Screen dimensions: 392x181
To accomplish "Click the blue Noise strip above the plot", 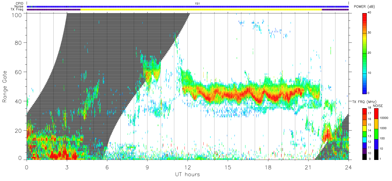I will point(188,6).
